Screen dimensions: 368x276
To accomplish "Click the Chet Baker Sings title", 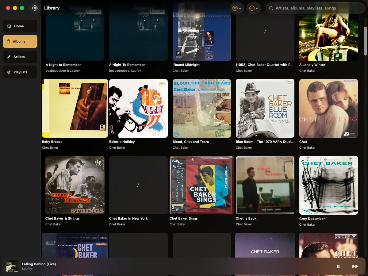I will [x=184, y=218].
